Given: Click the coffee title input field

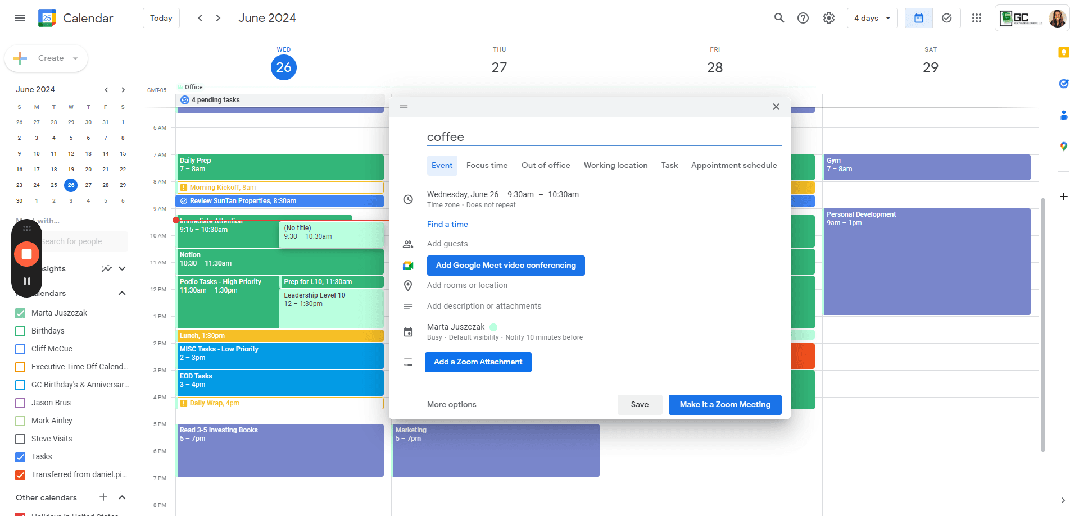Looking at the screenshot, I should [x=604, y=137].
